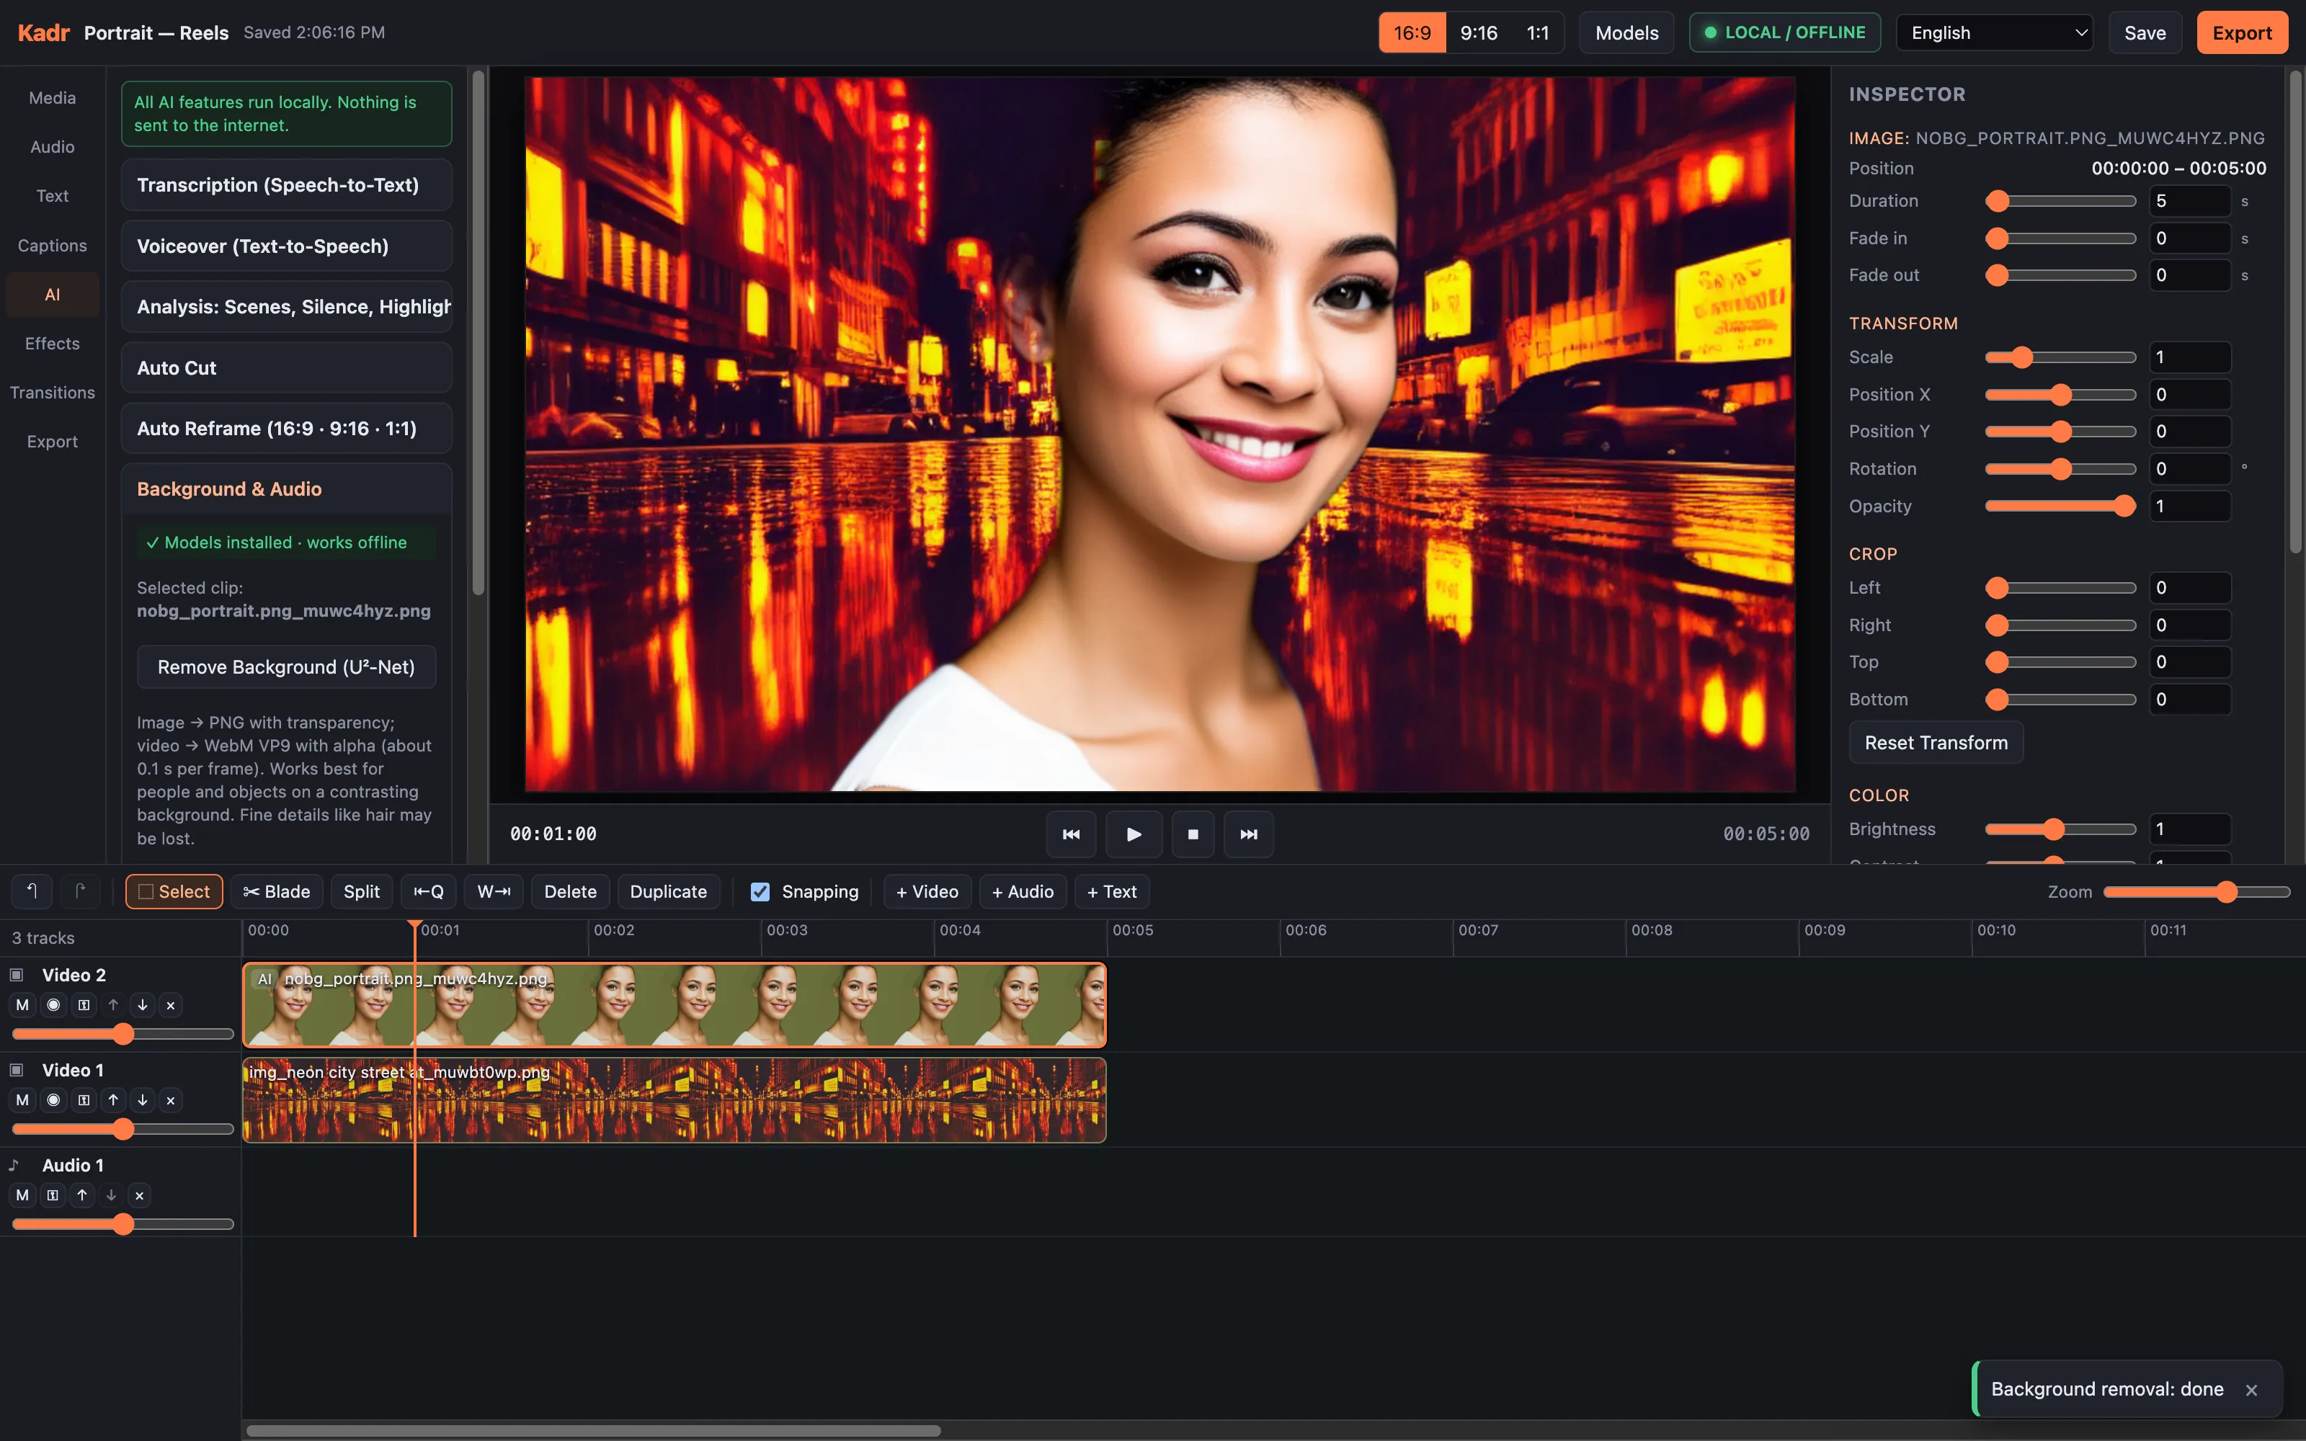Image resolution: width=2306 pixels, height=1441 pixels.
Task: Move Video 2 track down
Action: coord(142,1004)
